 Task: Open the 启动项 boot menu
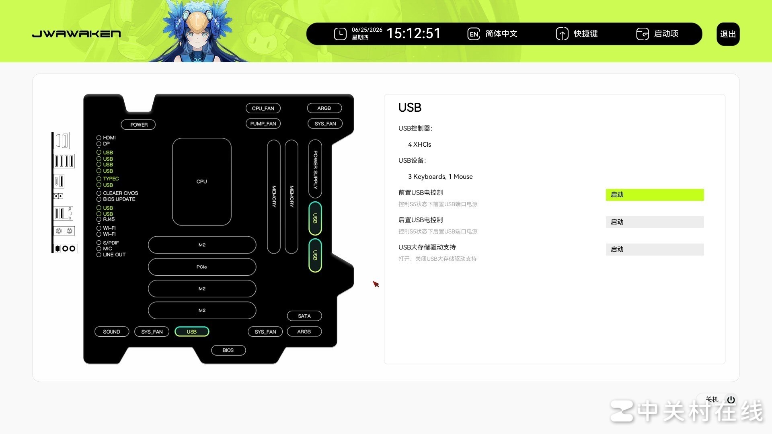666,34
